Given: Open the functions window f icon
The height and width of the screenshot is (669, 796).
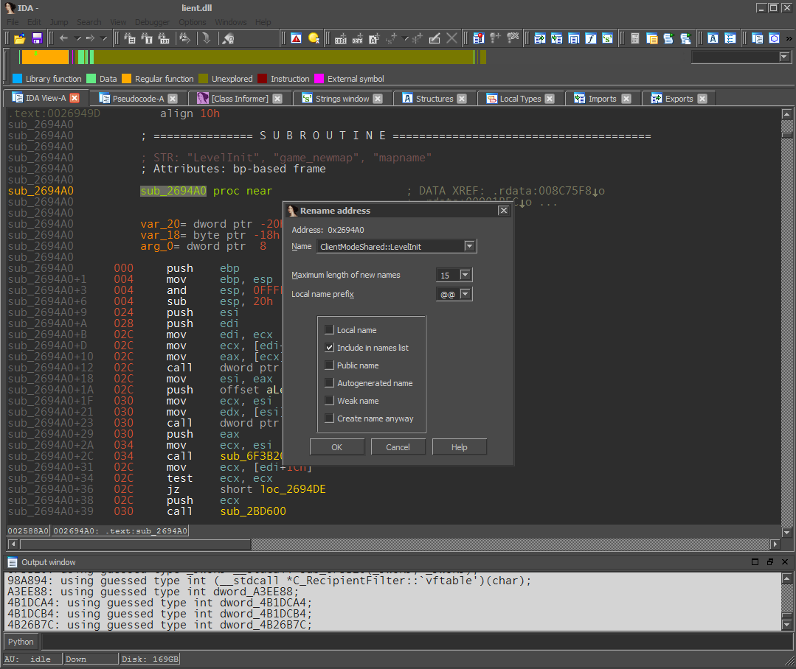Looking at the screenshot, I should (590, 38).
